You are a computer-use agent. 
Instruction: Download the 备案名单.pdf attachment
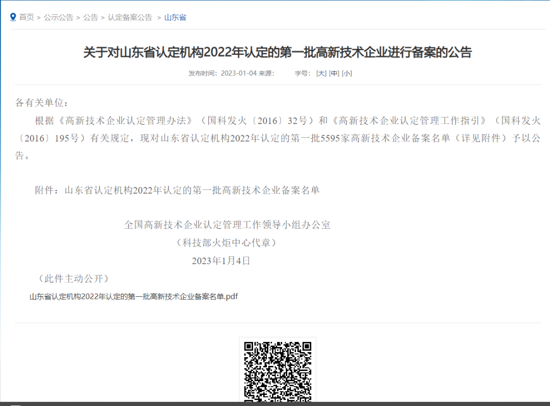pyautogui.click(x=133, y=297)
